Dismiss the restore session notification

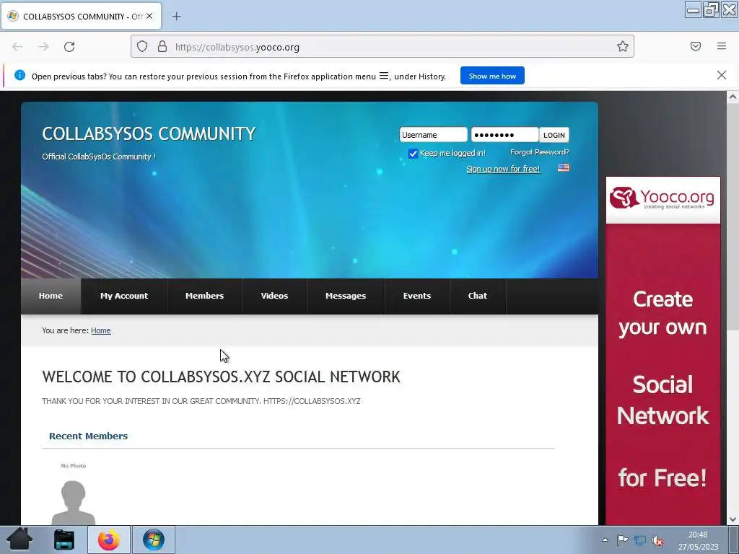click(722, 75)
